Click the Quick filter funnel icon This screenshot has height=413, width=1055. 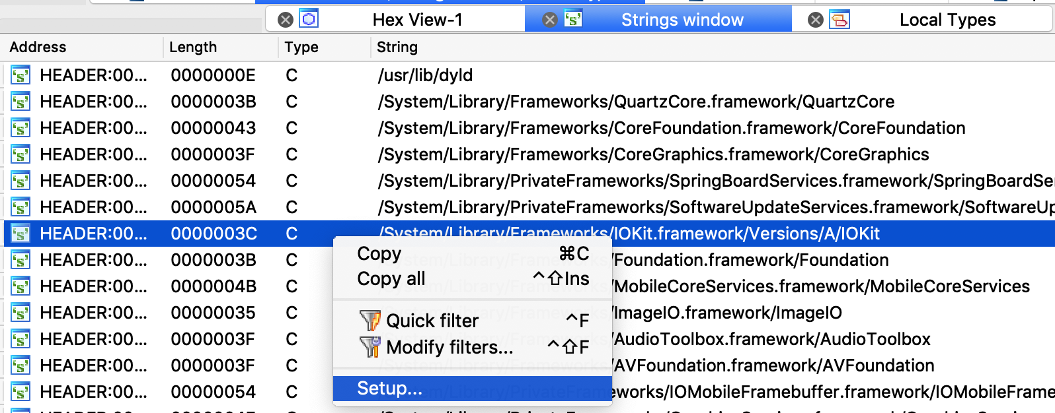click(x=370, y=321)
